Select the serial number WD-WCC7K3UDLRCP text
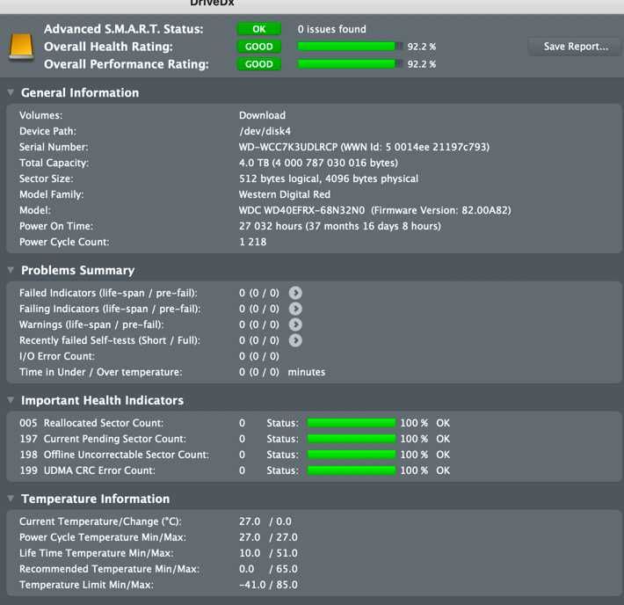The height and width of the screenshot is (605, 624). point(288,147)
